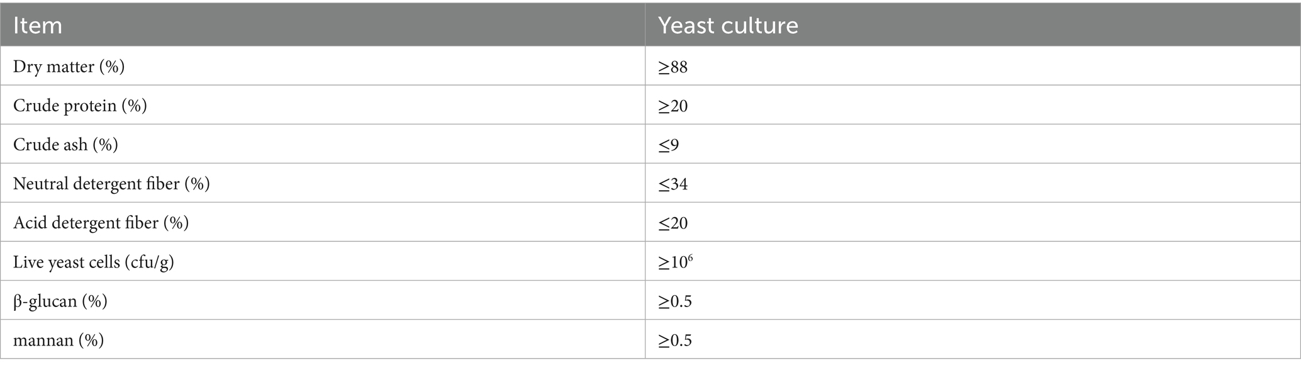Image resolution: width=1301 pixels, height=370 pixels.
Task: Select Neutral detergent fiber (%) cell
Action: (x=111, y=183)
